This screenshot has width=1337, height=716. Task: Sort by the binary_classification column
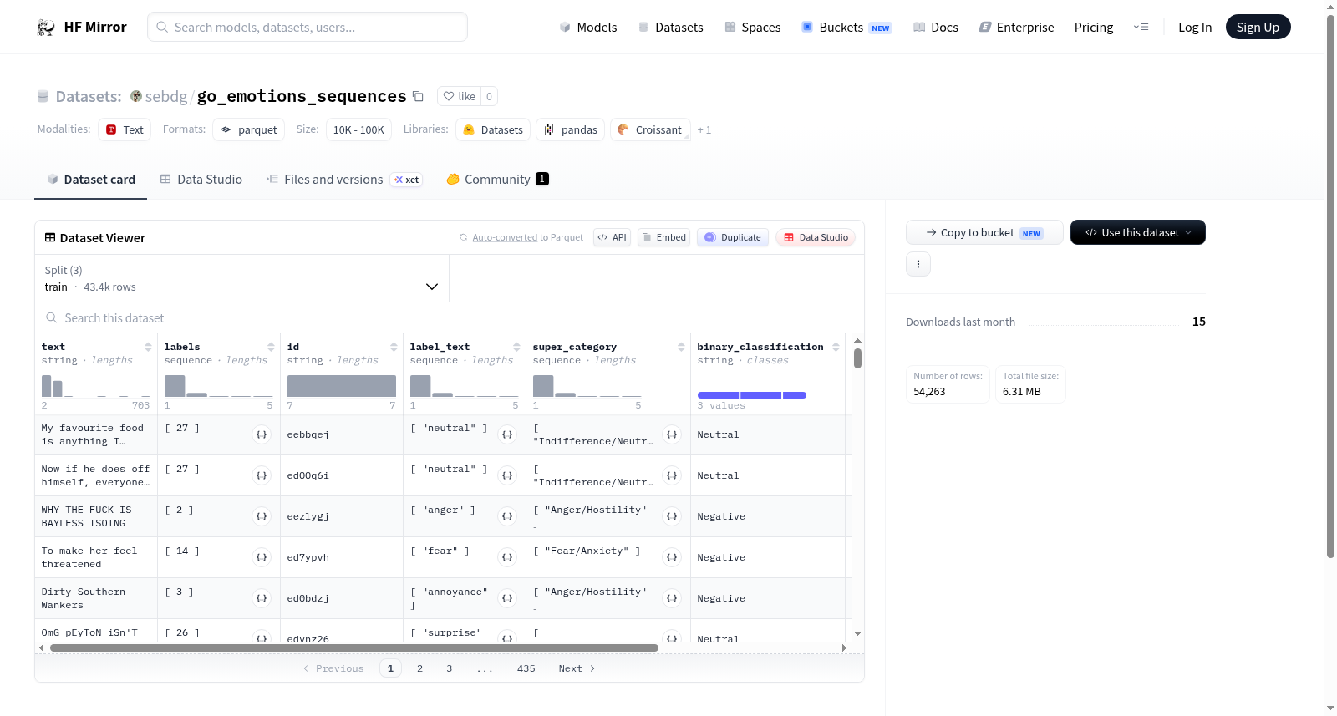point(836,347)
